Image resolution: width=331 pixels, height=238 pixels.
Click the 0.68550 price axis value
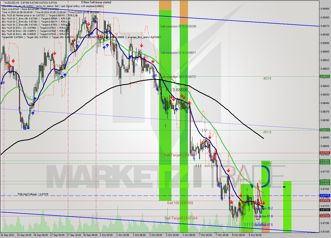pos(325,95)
